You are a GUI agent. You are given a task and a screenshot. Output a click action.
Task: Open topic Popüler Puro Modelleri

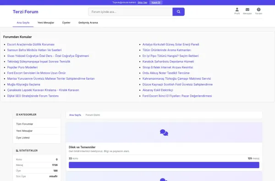[22, 67]
